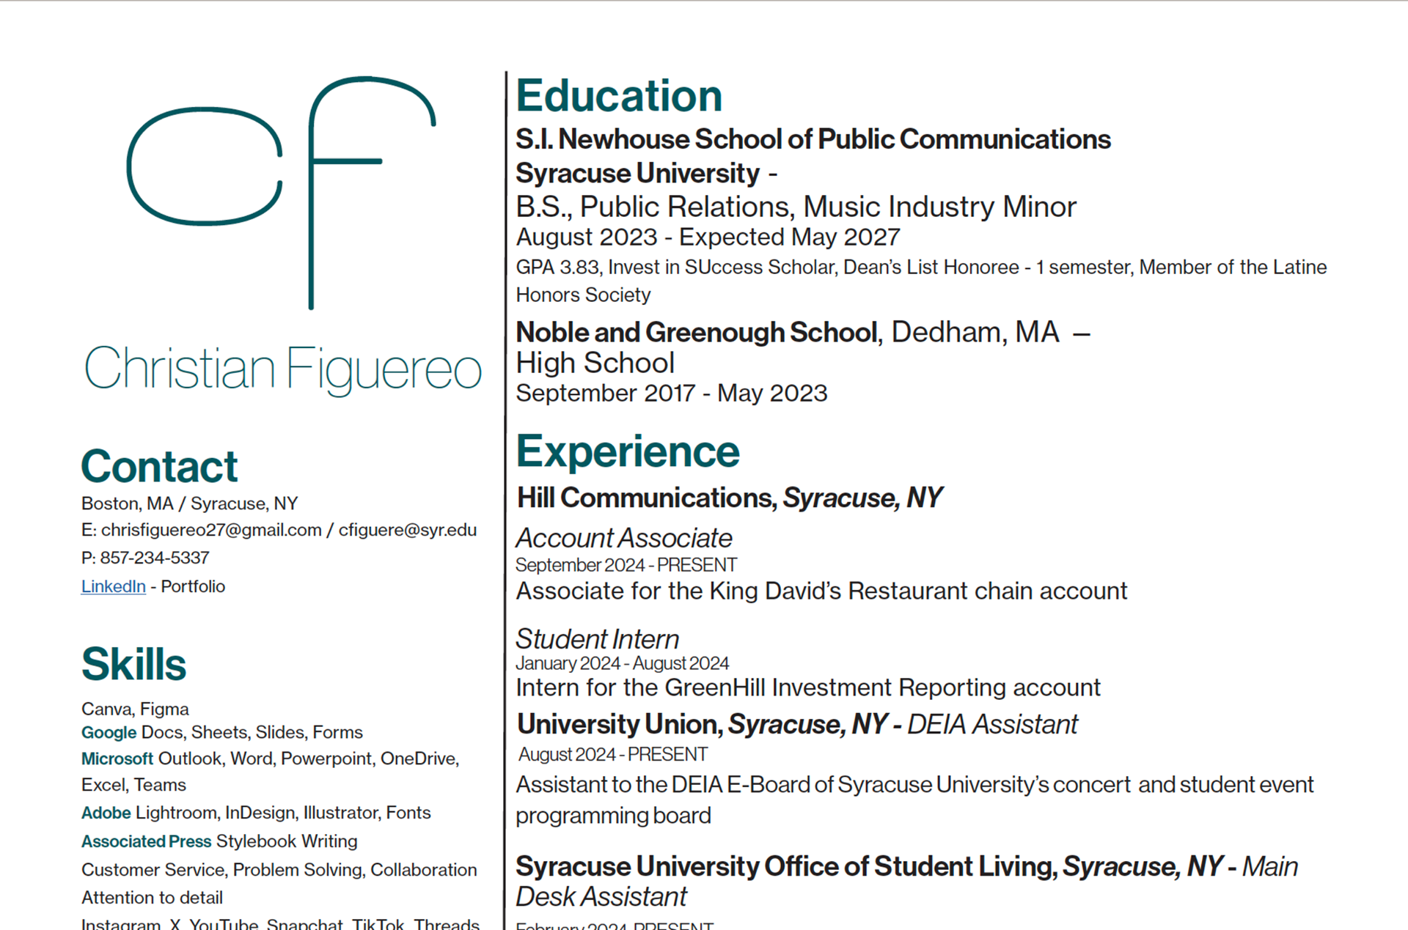Click the Experience section heading
The image size is (1408, 930).
click(x=628, y=451)
